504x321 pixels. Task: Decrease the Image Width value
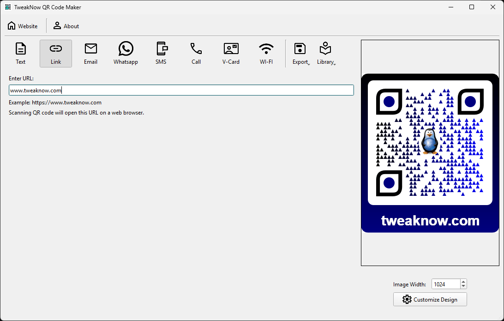462,286
